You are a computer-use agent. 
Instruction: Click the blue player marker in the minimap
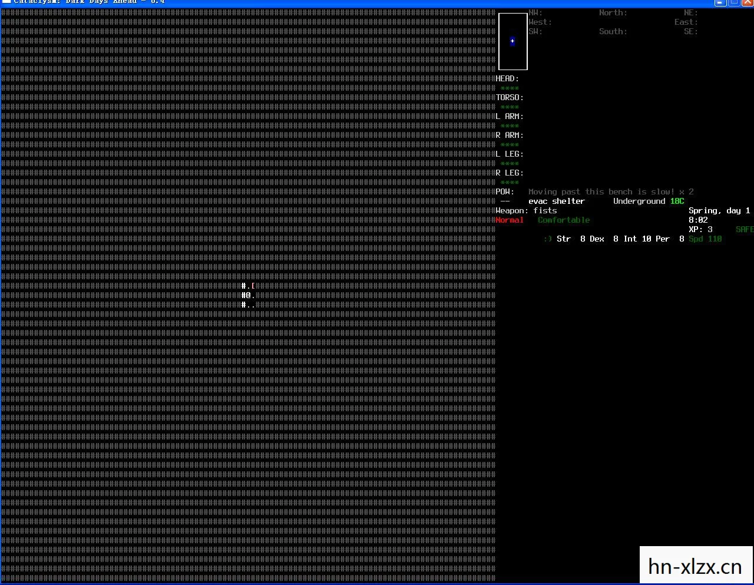tap(512, 41)
